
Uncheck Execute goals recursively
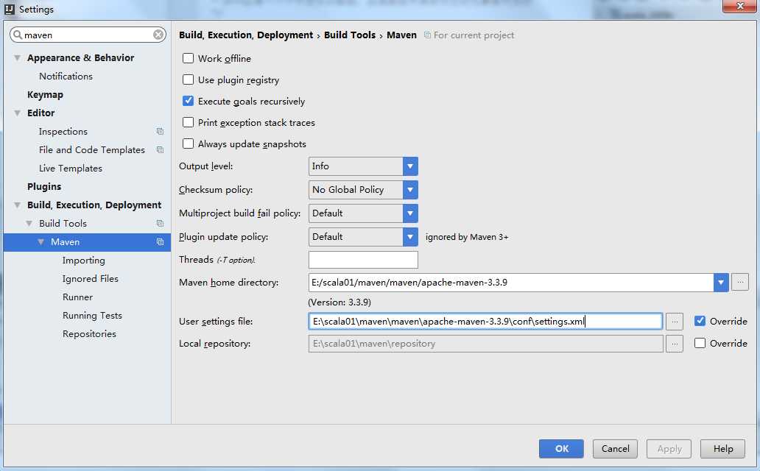188,102
